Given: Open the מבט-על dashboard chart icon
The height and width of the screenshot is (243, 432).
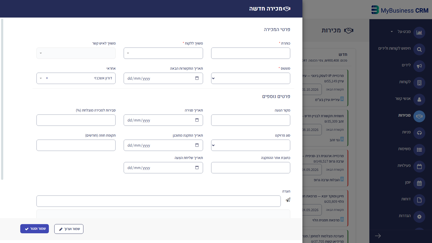Looking at the screenshot, I should coord(419,33).
